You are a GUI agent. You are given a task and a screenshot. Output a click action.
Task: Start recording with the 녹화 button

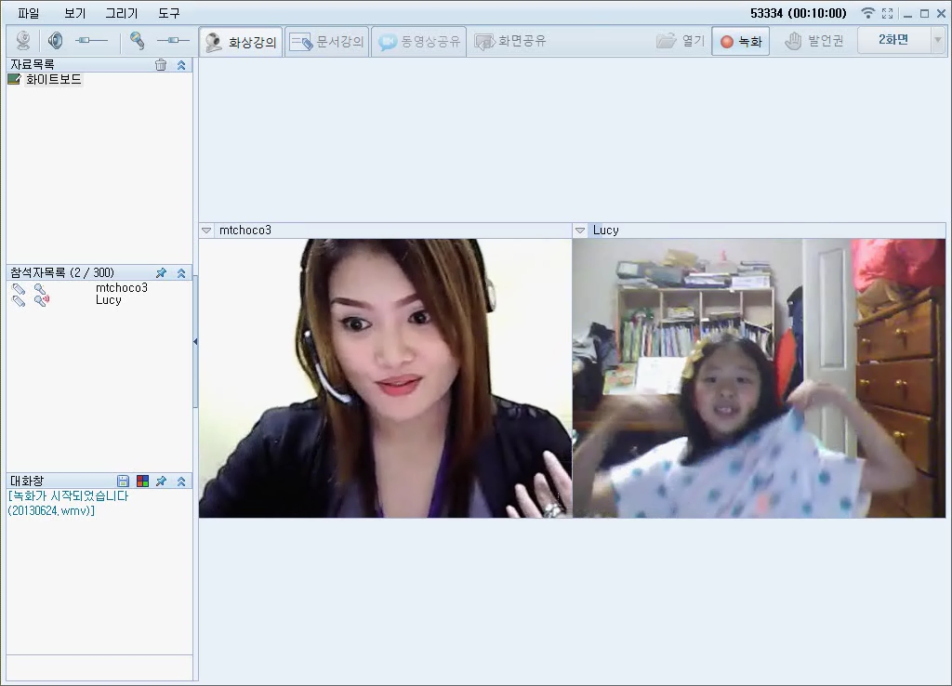coord(741,41)
